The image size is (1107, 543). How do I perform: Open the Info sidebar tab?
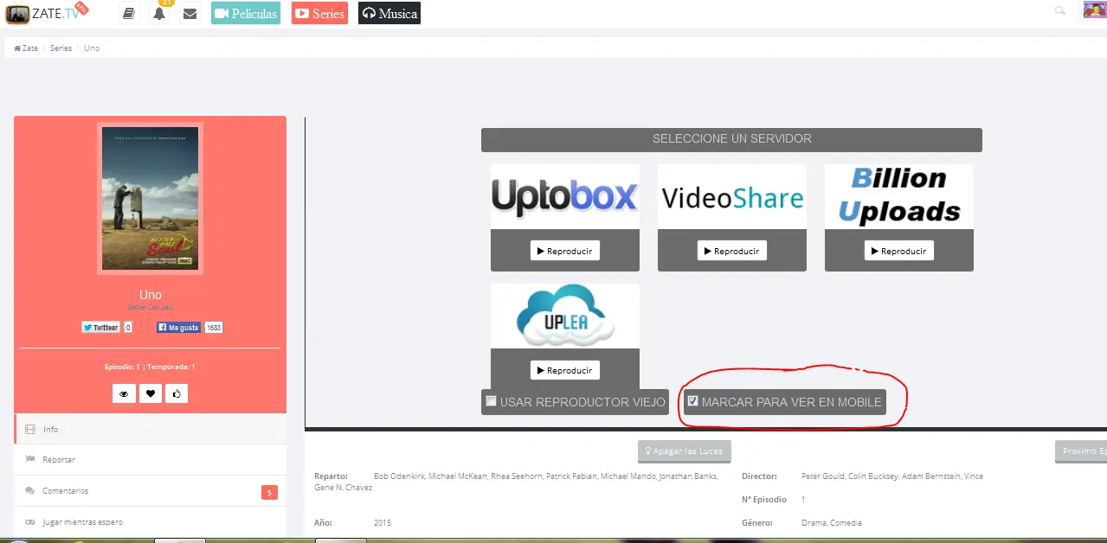click(x=151, y=429)
